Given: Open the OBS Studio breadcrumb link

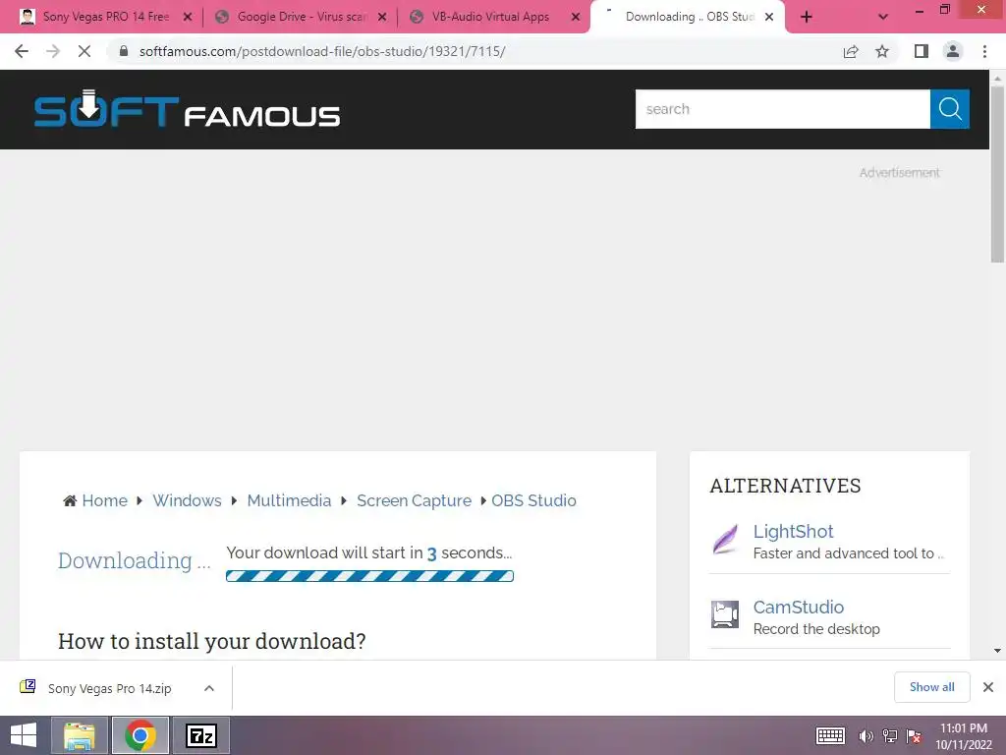Looking at the screenshot, I should coord(533,500).
